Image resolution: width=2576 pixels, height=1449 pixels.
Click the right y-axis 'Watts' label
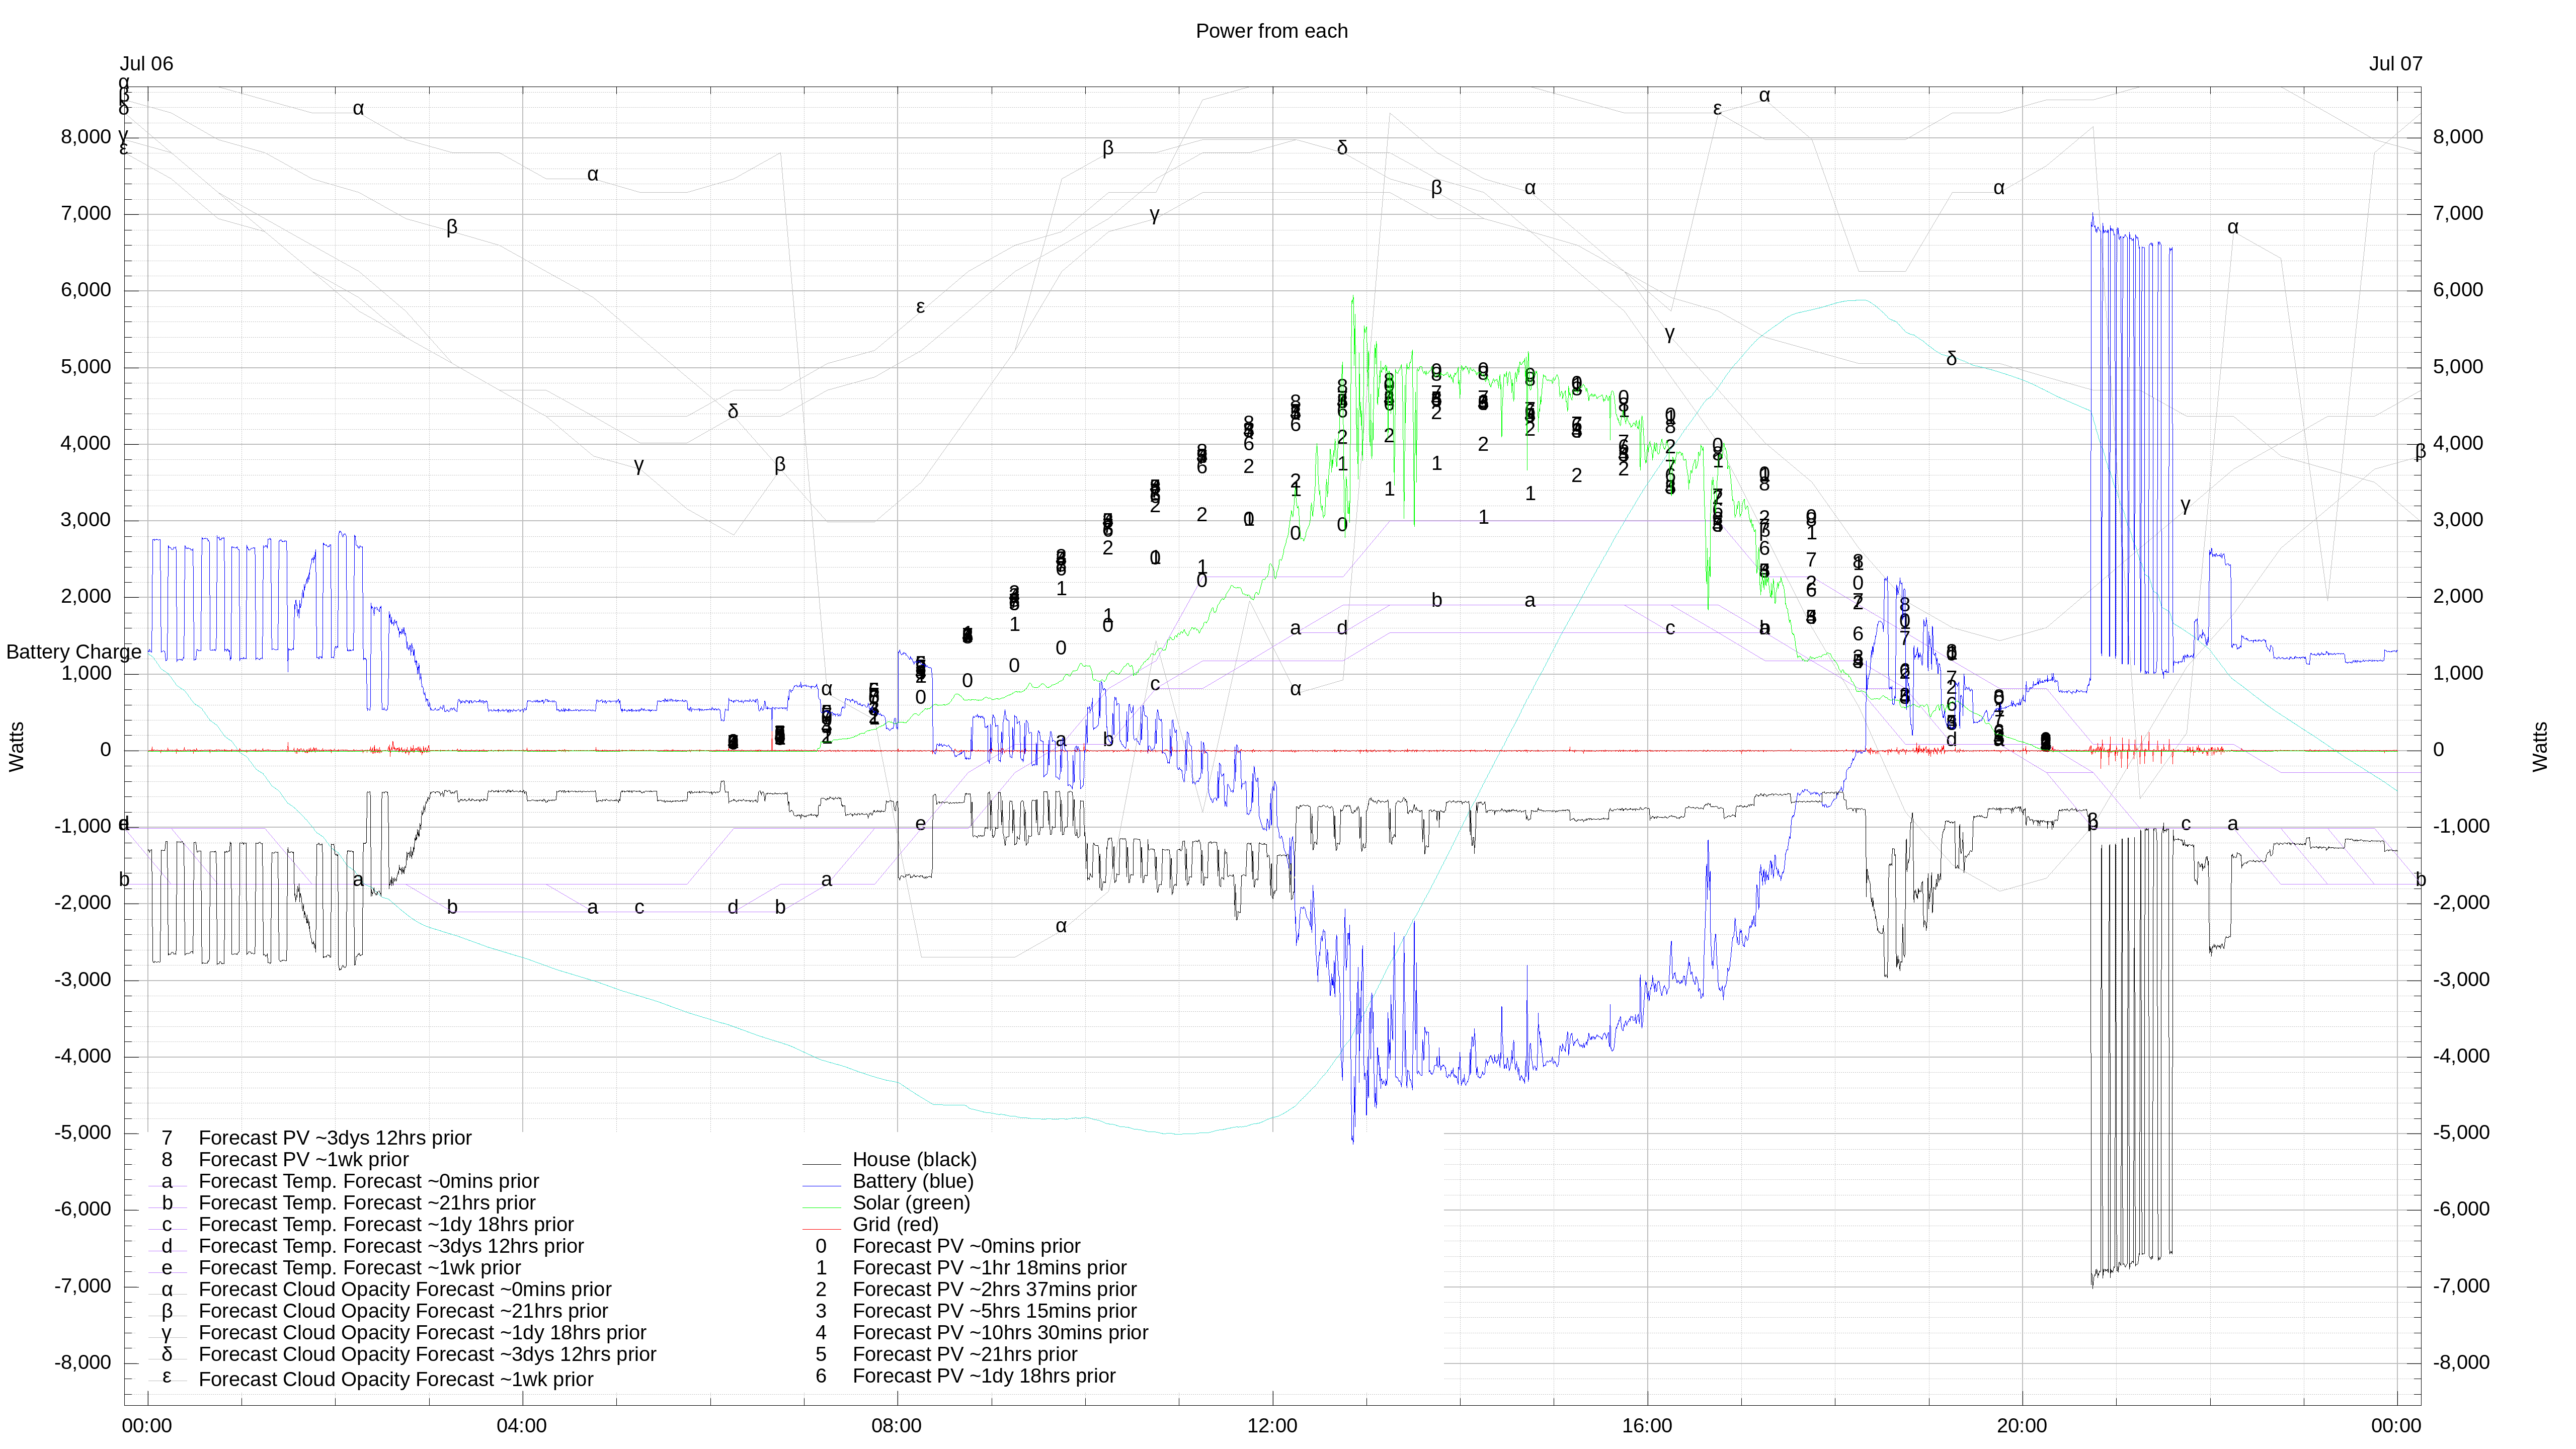click(2541, 747)
